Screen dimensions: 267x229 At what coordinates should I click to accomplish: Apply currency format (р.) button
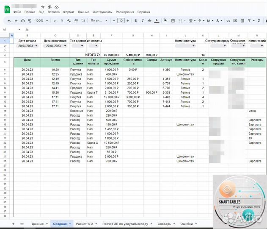[x=55, y=21]
